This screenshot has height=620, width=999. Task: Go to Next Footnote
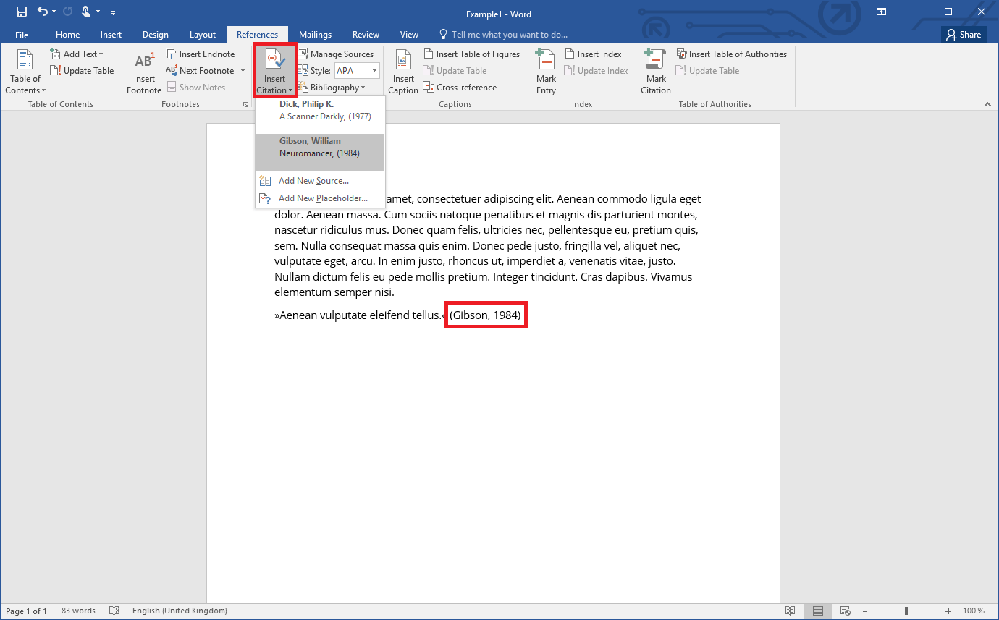point(201,71)
